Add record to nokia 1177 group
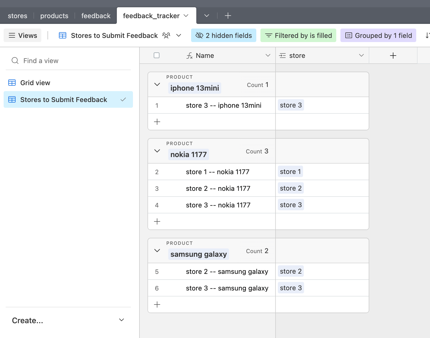This screenshot has height=338, width=430. point(157,221)
